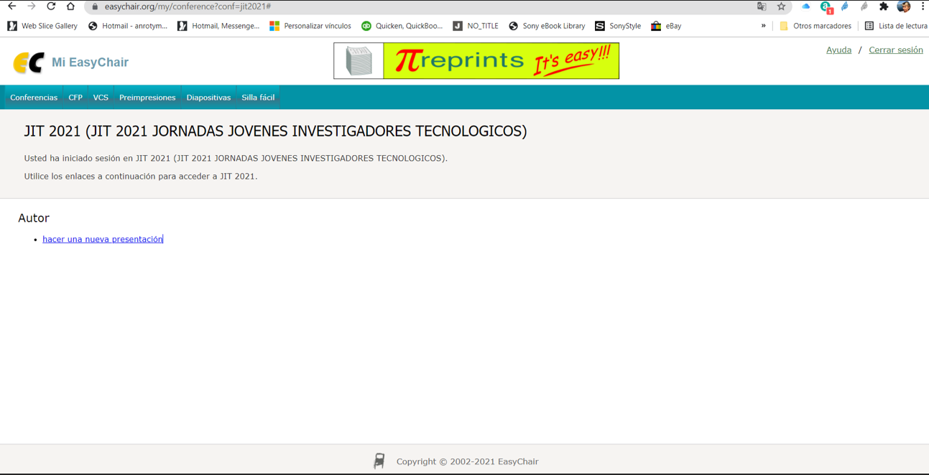Viewport: 929px width, 475px height.
Task: Click Cerrar sesión to log out
Action: pyautogui.click(x=896, y=50)
